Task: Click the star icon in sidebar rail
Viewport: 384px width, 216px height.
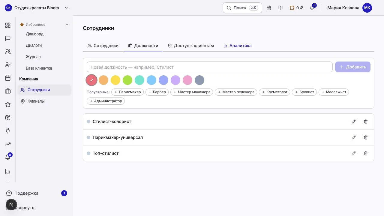Action: click(x=8, y=104)
